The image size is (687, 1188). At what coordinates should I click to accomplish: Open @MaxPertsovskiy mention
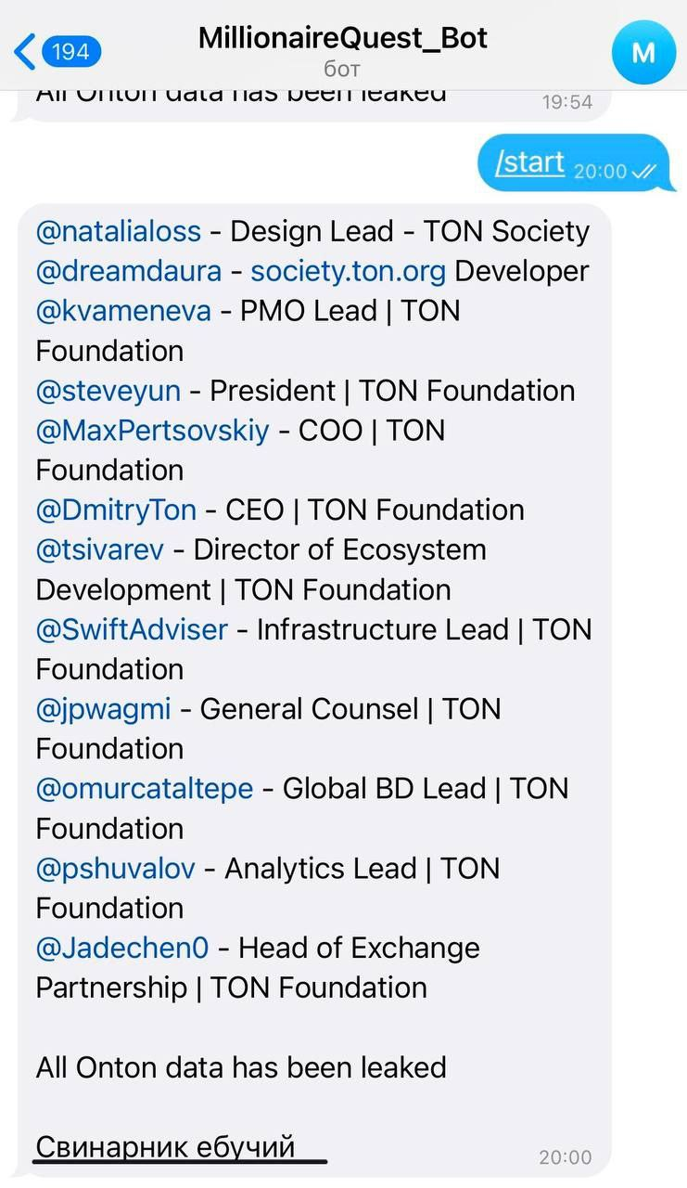tap(152, 431)
